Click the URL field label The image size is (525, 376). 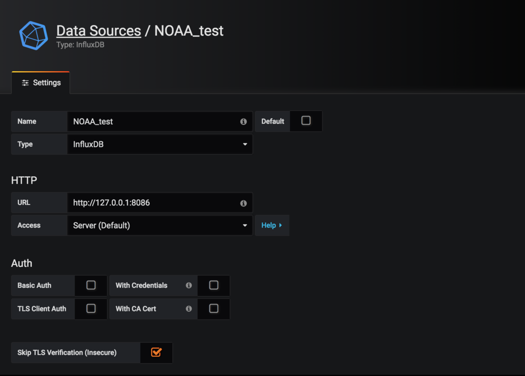[x=24, y=203]
